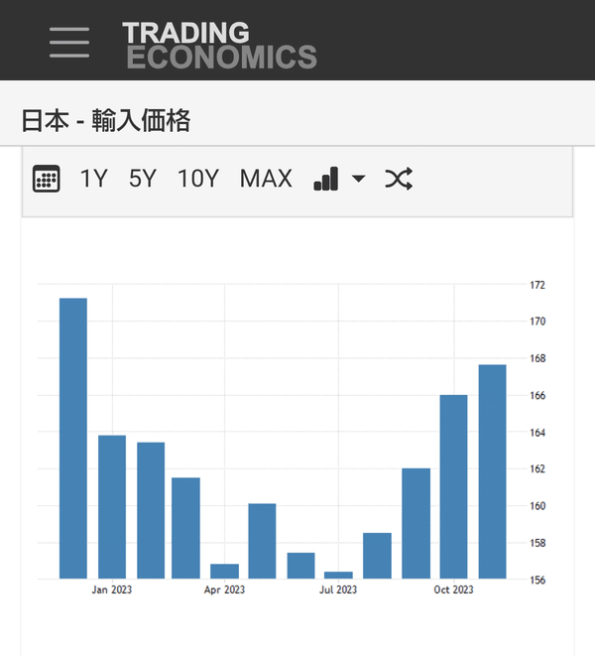Open the calendar date range picker
Image resolution: width=595 pixels, height=656 pixels.
click(47, 179)
